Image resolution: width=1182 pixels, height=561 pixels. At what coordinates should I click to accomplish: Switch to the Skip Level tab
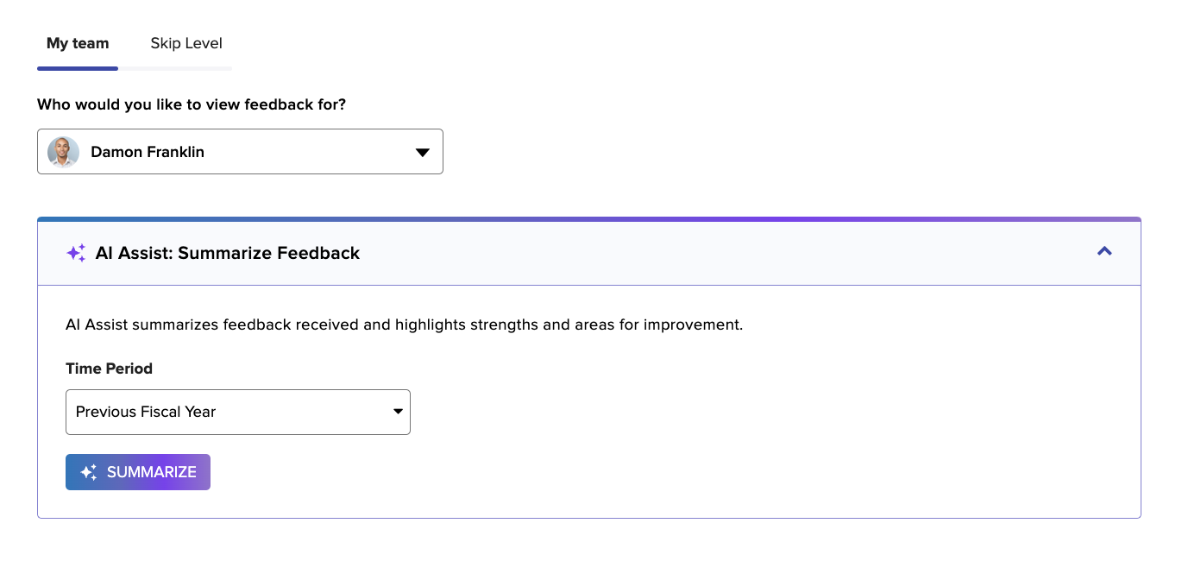pos(186,43)
